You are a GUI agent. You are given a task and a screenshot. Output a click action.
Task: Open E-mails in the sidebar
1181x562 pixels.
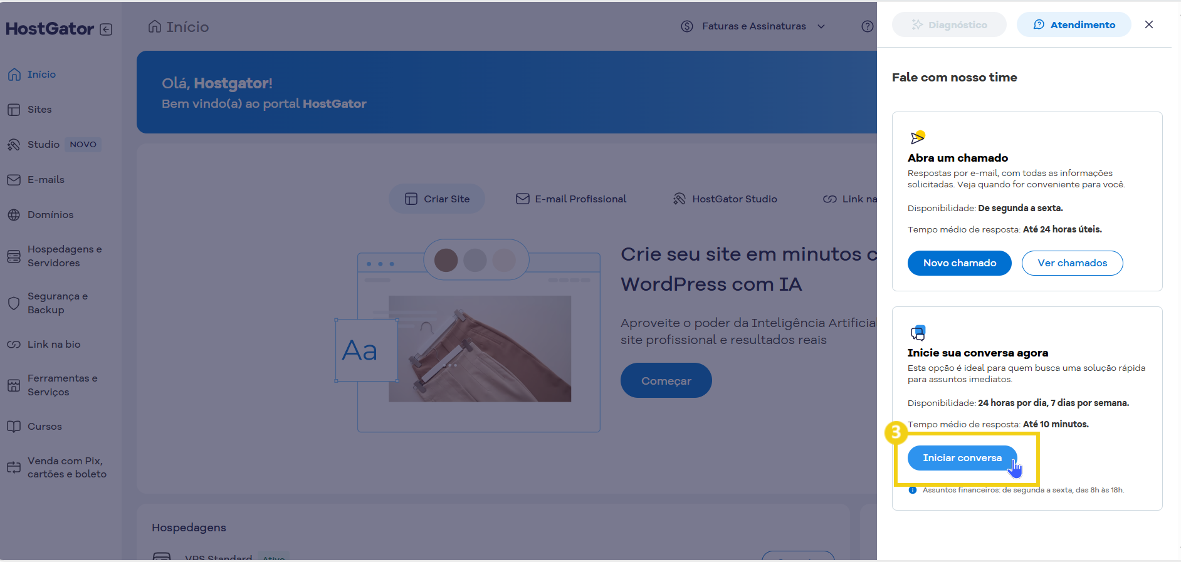point(46,180)
